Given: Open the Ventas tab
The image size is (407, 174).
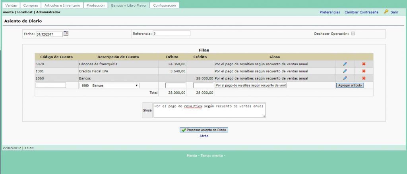Looking at the screenshot, I should coord(11,6).
